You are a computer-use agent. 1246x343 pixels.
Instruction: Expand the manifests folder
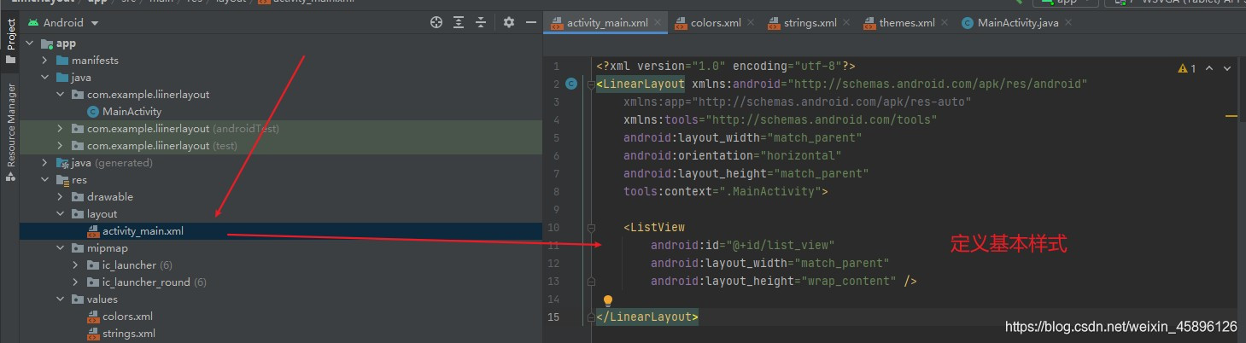[45, 61]
